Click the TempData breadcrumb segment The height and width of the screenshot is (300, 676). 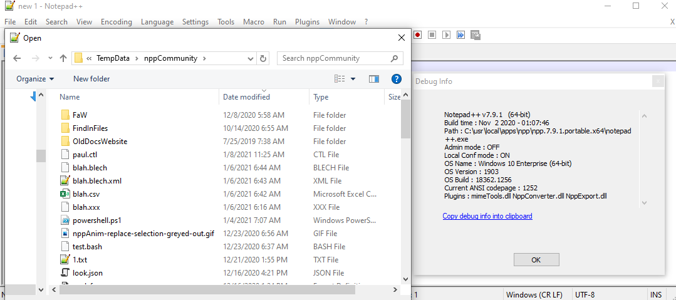pyautogui.click(x=113, y=58)
